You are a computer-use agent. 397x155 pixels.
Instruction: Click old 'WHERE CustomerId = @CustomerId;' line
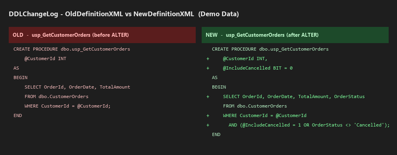67,106
